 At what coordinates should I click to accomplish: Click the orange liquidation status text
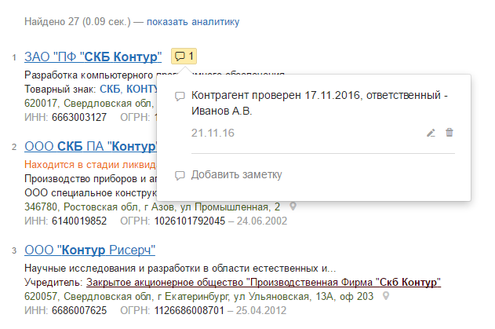coord(90,165)
